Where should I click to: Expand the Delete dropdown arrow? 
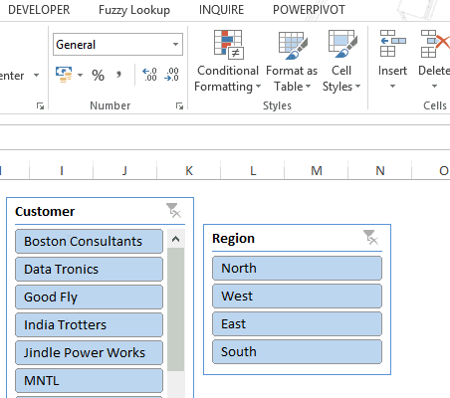point(434,87)
